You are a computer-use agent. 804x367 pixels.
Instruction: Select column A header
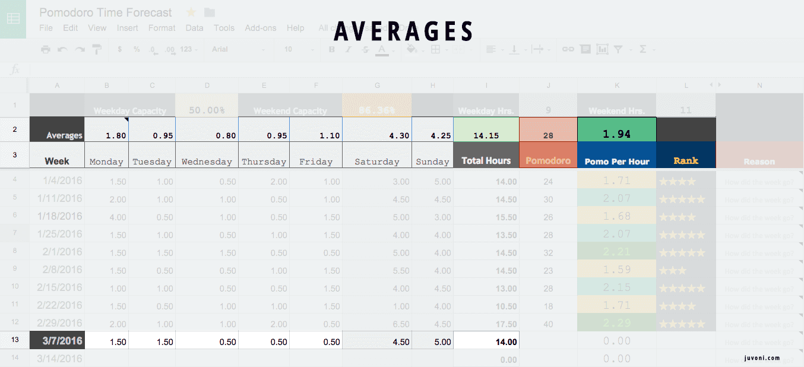(57, 86)
